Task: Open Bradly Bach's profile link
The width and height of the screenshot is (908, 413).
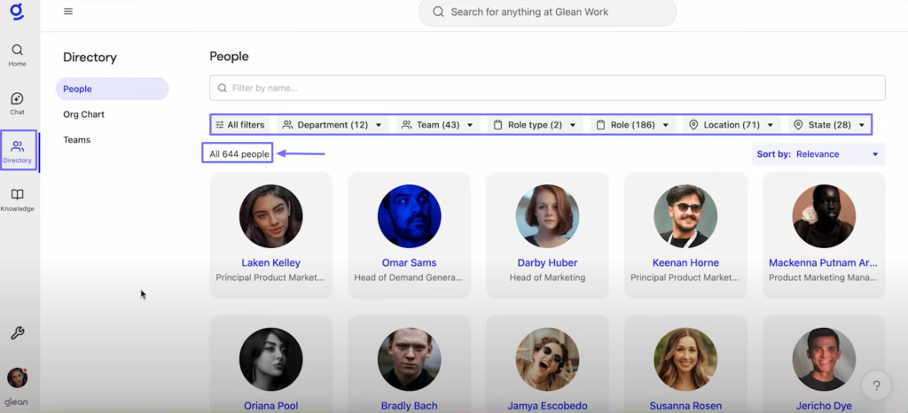Action: 409,406
